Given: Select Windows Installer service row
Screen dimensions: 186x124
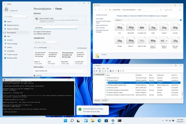Looking at the screenshot, I should (143, 88).
